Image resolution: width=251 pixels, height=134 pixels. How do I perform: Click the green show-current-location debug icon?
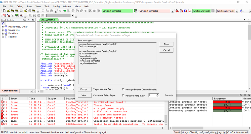tap(65, 11)
